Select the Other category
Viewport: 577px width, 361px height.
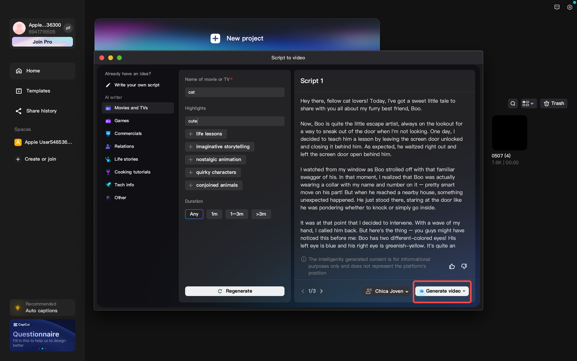pyautogui.click(x=137, y=198)
